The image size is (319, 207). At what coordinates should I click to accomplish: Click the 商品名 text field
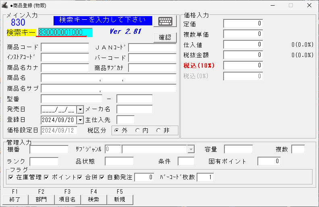click(x=108, y=78)
